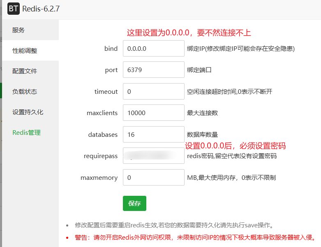Viewport: 321px width, 247px height.
Task: Click the maxmemory field label
Action: (99, 178)
